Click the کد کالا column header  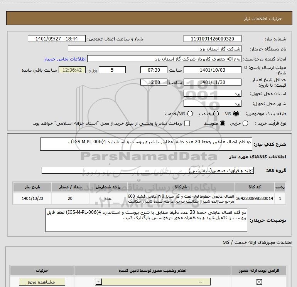click(255, 187)
